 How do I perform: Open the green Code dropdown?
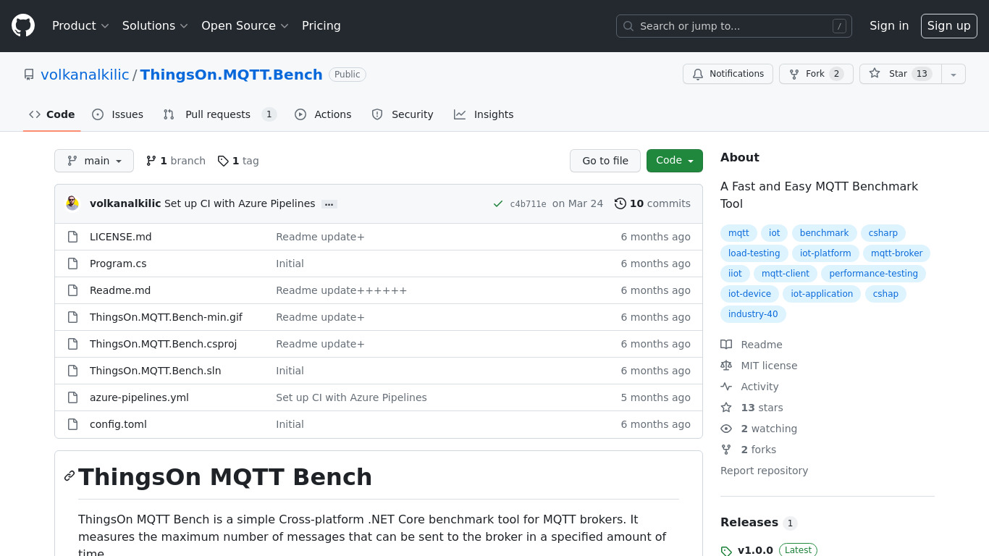[675, 161]
